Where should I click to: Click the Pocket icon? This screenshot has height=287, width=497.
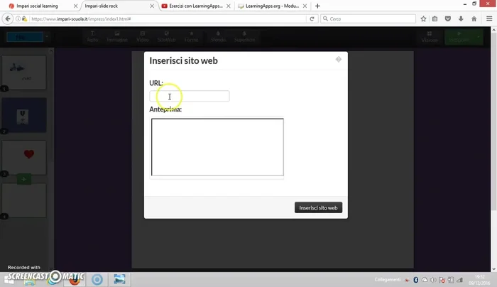pos(448,19)
